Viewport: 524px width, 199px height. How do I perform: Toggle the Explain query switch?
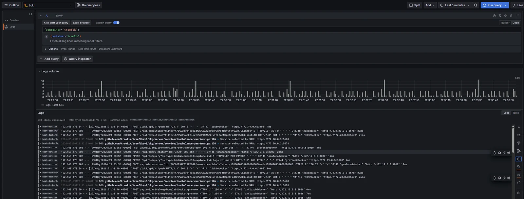pyautogui.click(x=116, y=23)
